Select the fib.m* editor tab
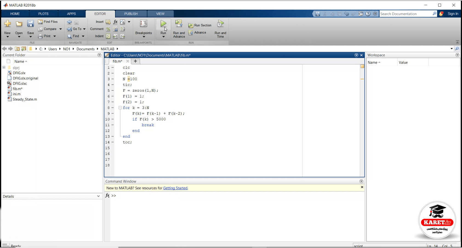This screenshot has height=248, width=462. [117, 61]
